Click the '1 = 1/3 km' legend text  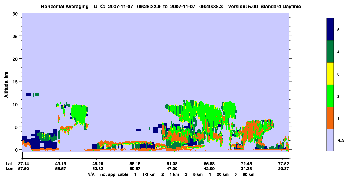[x=145, y=174]
